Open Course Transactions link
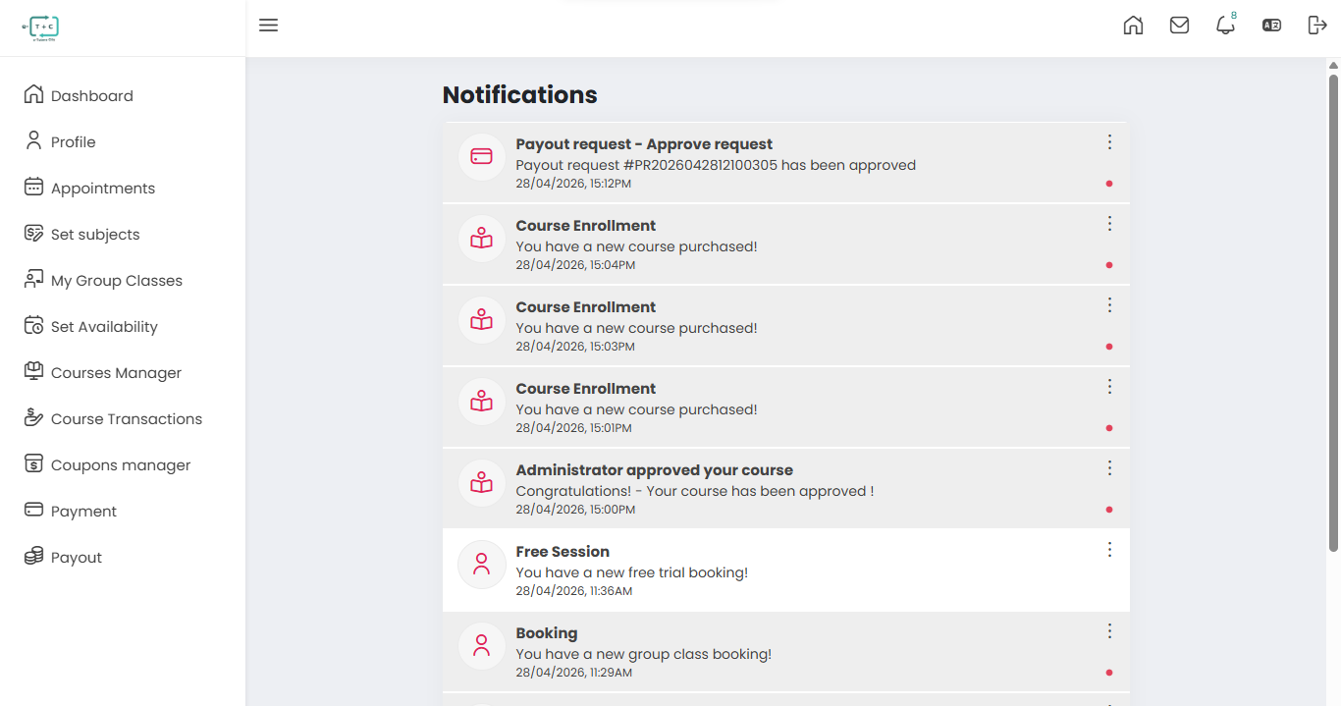This screenshot has width=1341, height=706. pos(127,418)
